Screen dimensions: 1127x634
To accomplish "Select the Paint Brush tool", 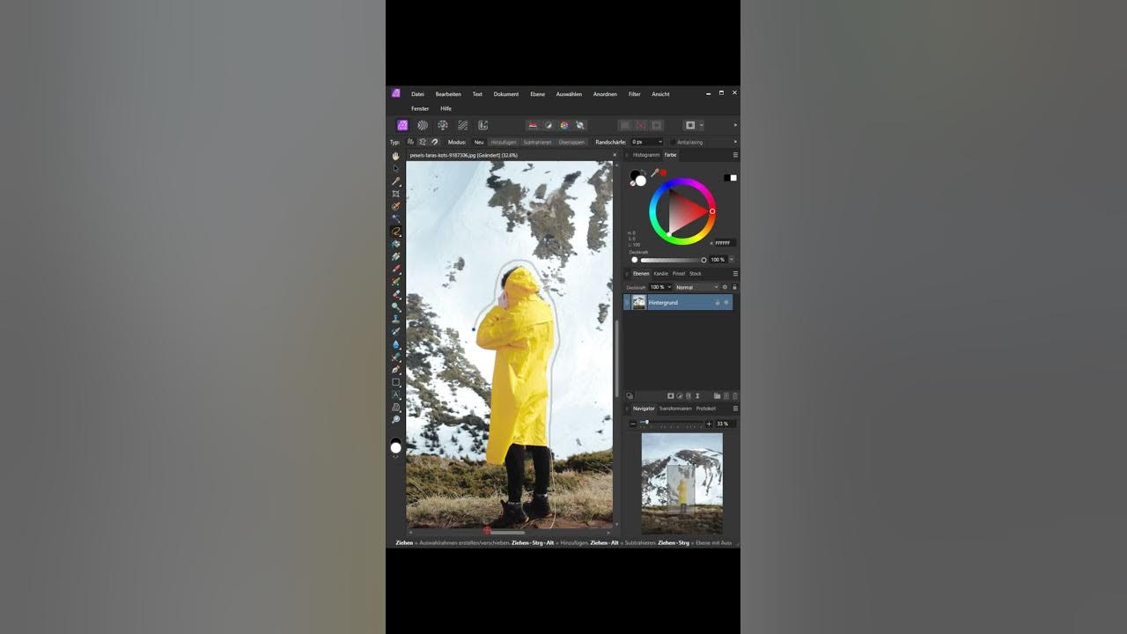I will pos(395,269).
